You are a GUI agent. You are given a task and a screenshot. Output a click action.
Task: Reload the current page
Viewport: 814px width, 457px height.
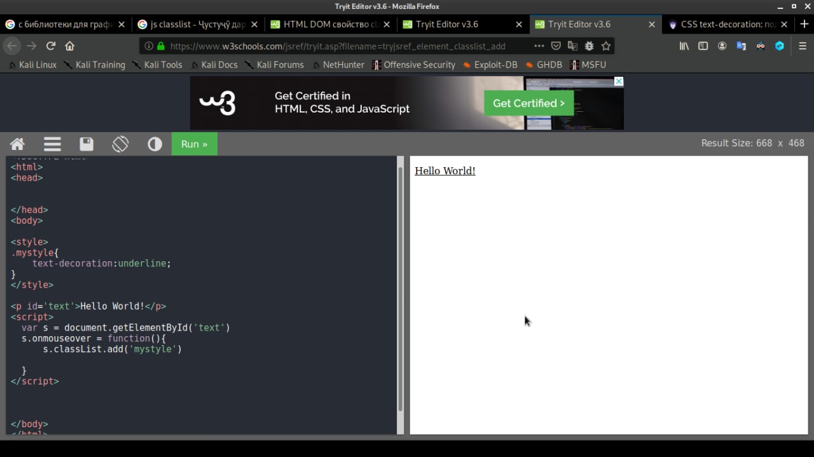point(51,46)
